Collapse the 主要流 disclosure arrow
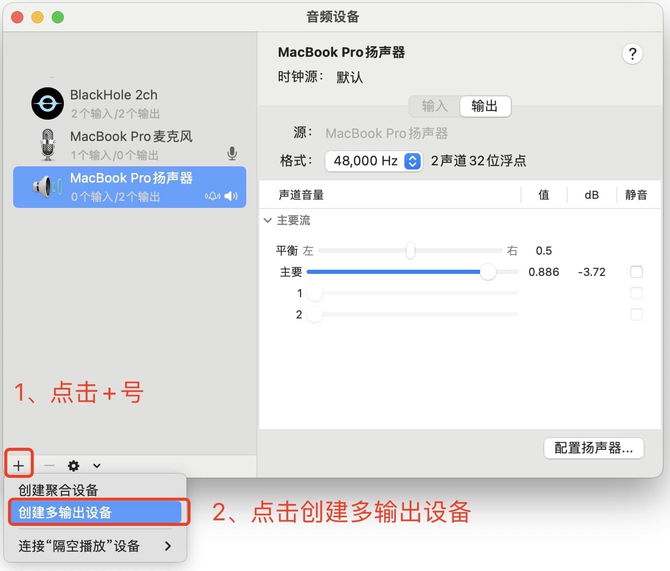The width and height of the screenshot is (670, 571). 268,221
